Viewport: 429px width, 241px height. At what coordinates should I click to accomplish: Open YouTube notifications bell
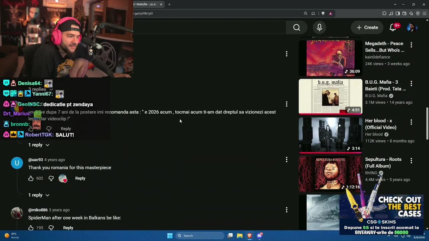click(393, 27)
